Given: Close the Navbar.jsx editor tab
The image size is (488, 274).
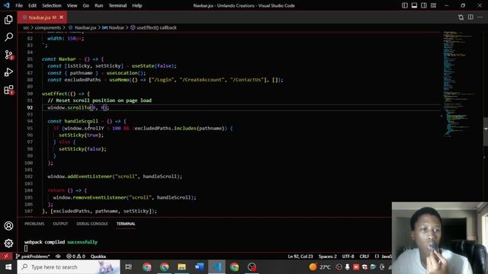Looking at the screenshot, I should 61,18.
